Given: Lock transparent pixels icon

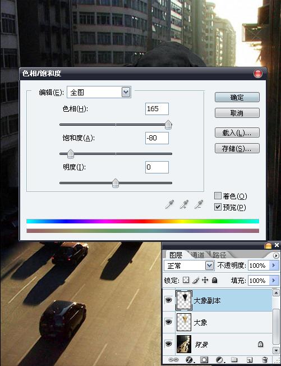Looking at the screenshot, I should 186,280.
